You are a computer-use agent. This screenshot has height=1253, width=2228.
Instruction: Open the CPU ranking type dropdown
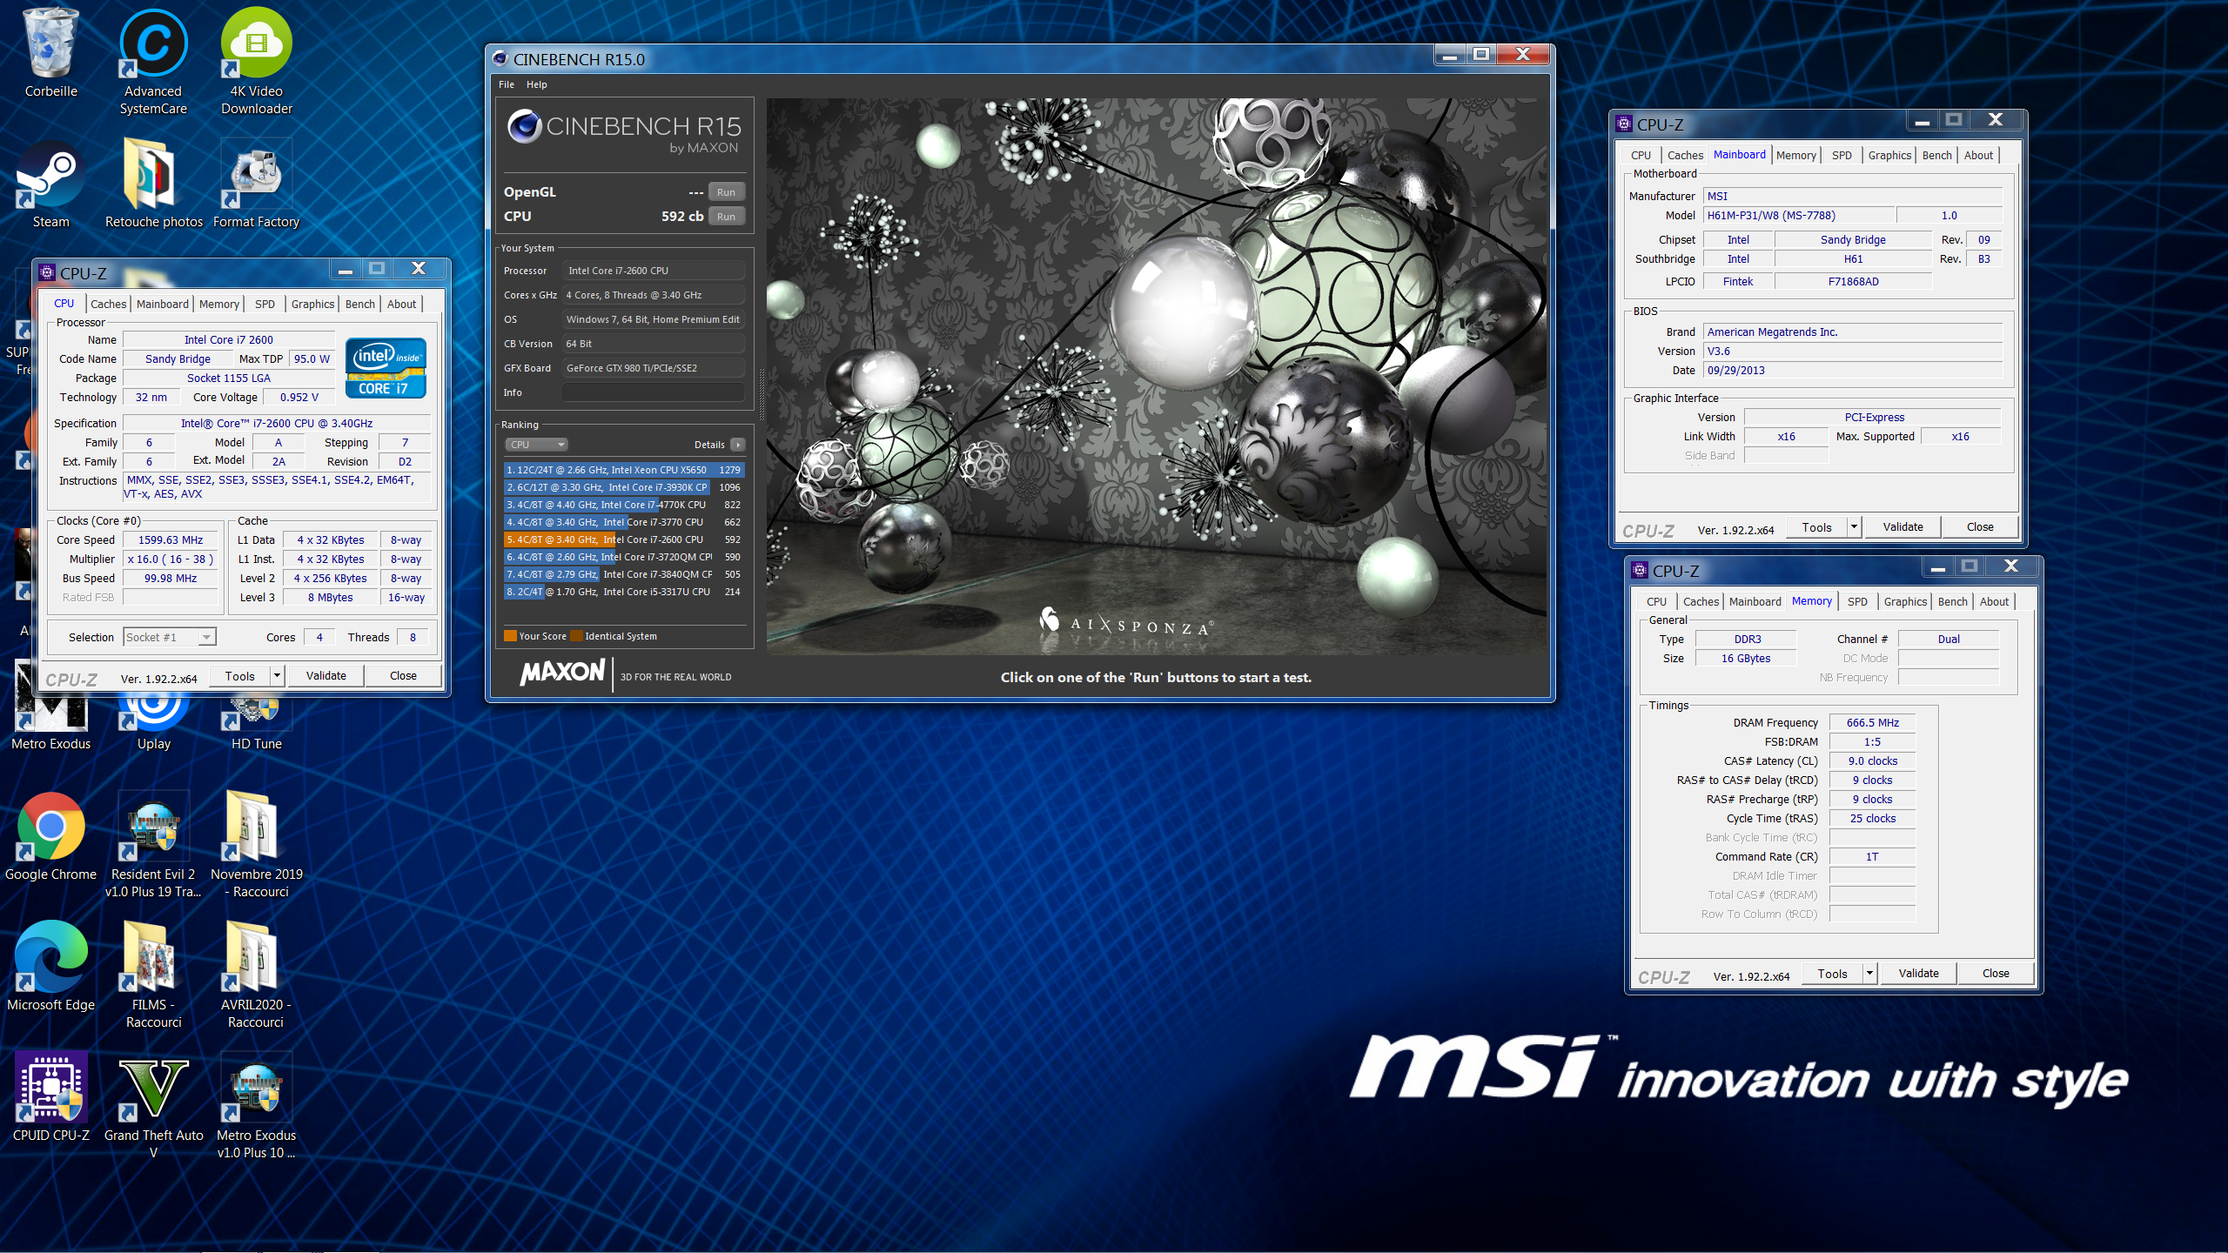click(x=536, y=445)
